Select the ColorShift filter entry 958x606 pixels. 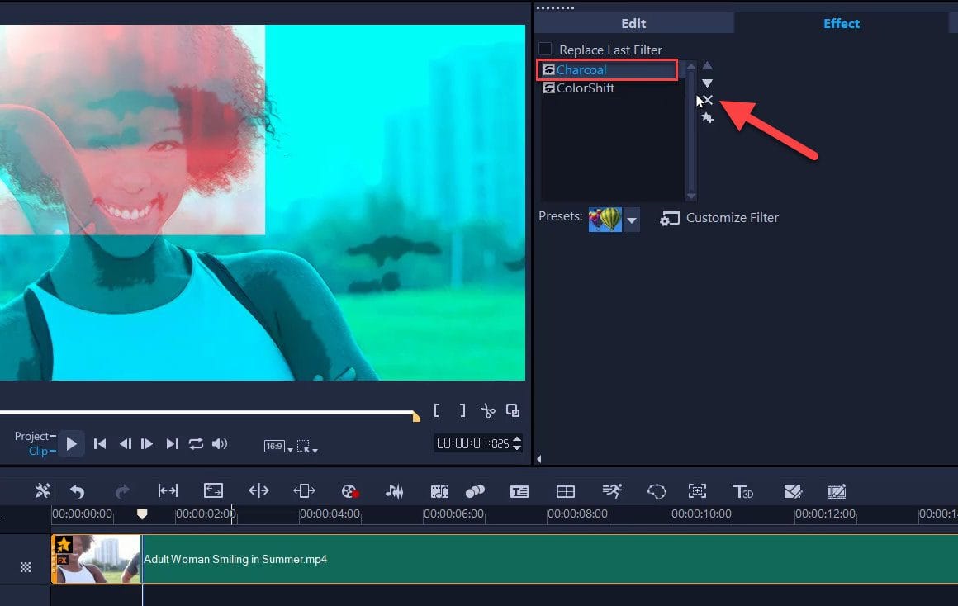(x=586, y=88)
